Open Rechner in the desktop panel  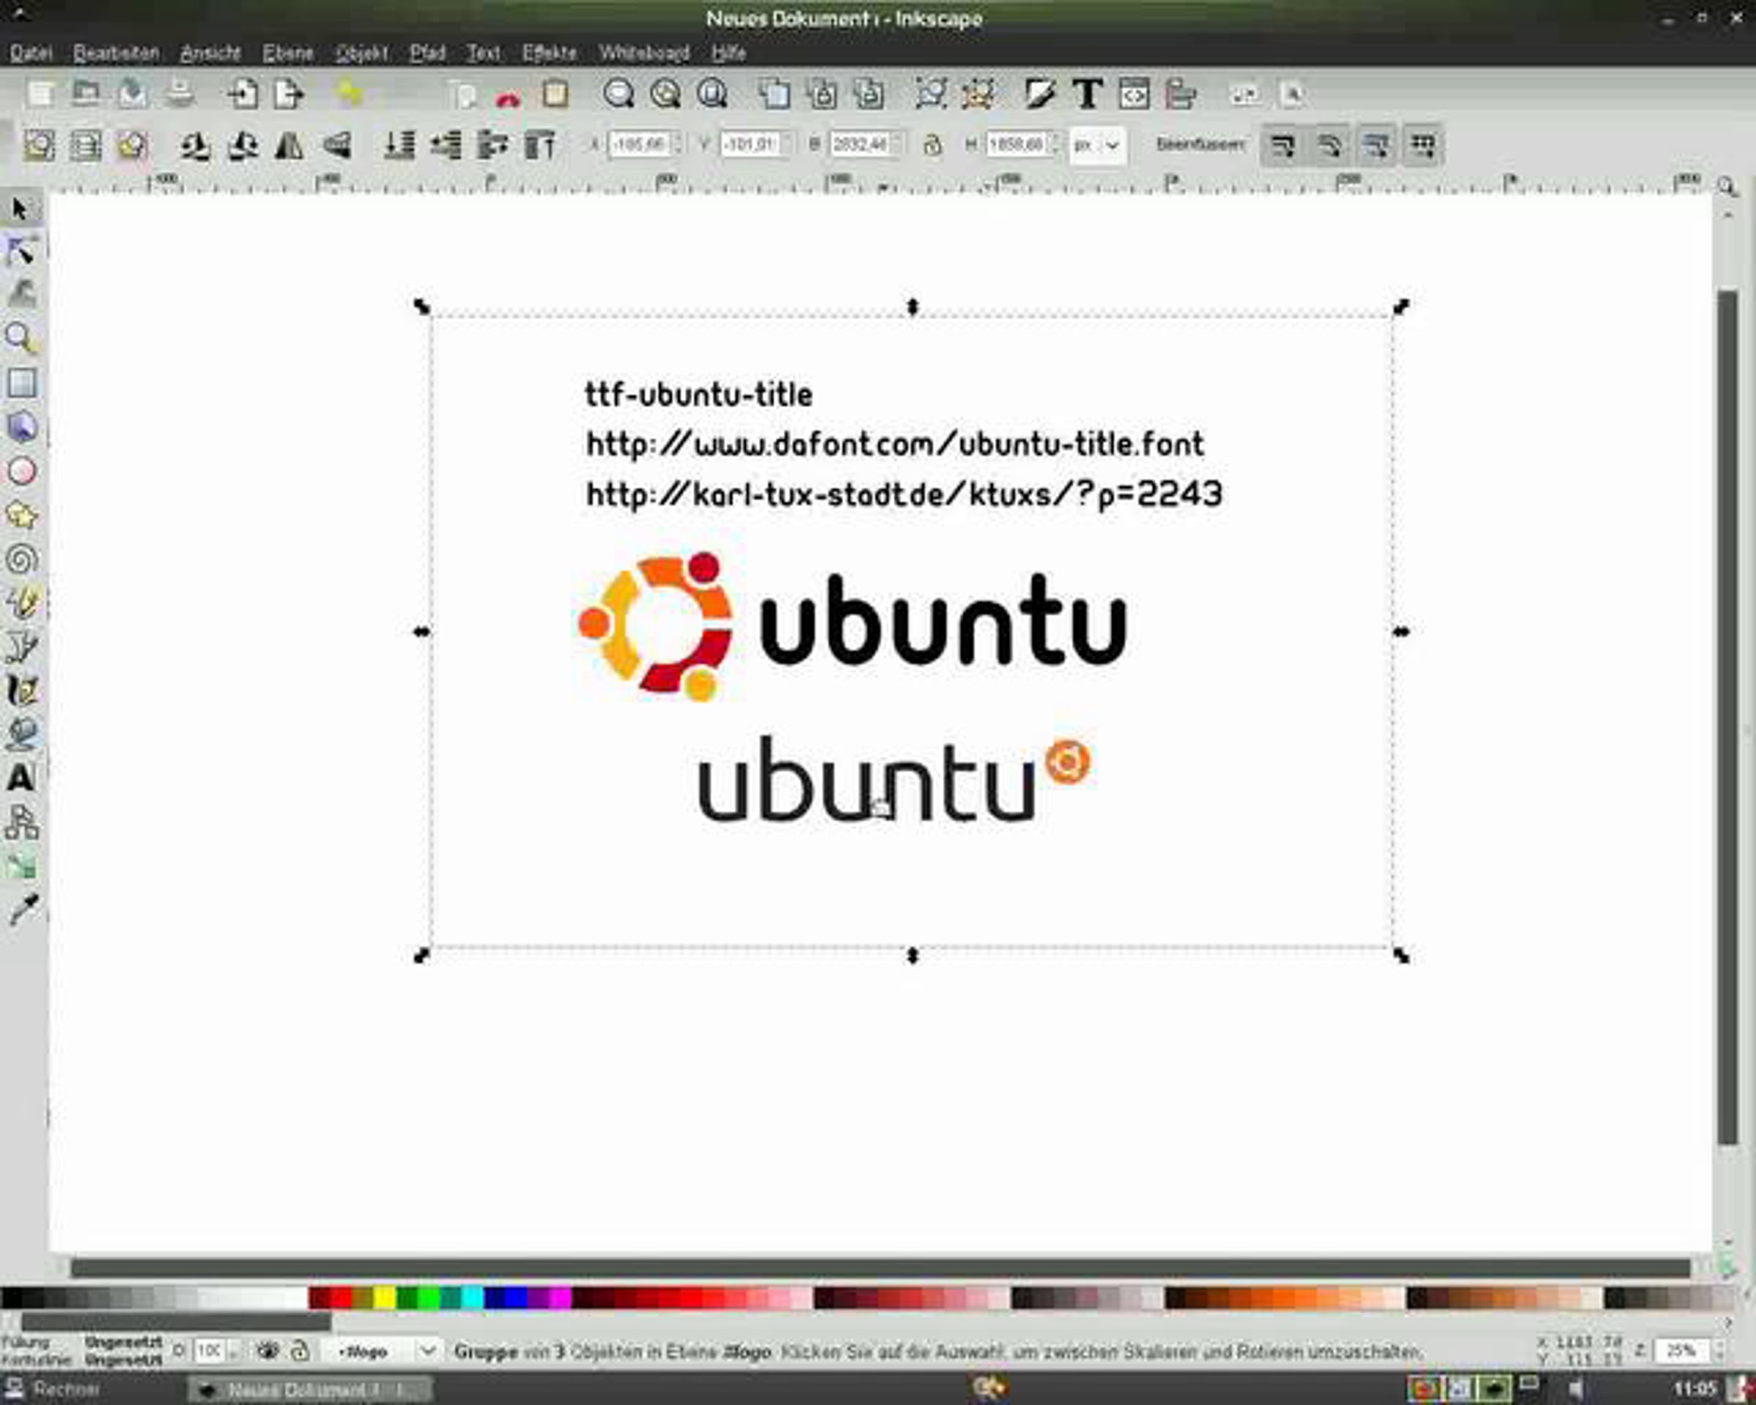[x=53, y=1390]
